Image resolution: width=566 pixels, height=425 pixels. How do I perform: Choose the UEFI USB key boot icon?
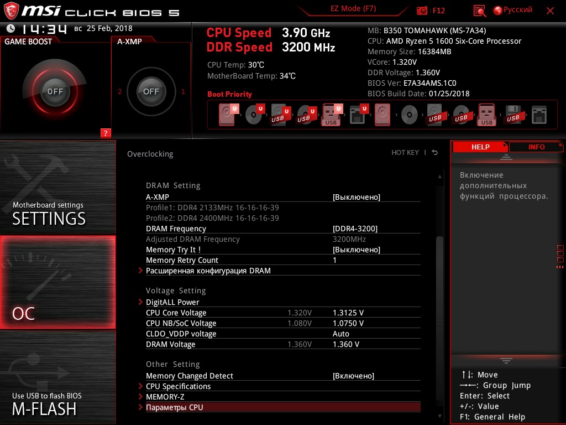coord(332,115)
